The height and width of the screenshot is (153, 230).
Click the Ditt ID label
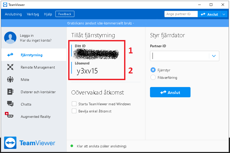coord(80,46)
